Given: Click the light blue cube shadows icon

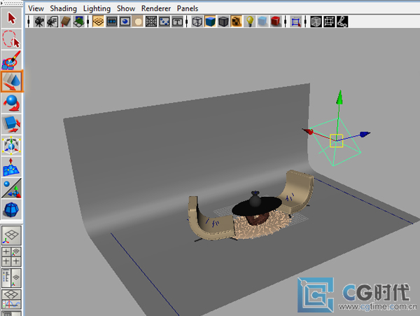Looking at the screenshot, I should [x=262, y=22].
